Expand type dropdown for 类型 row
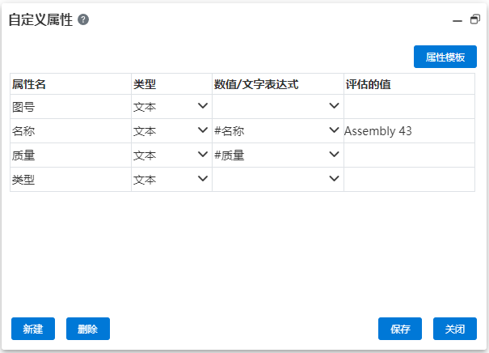489x353 pixels. pos(203,178)
